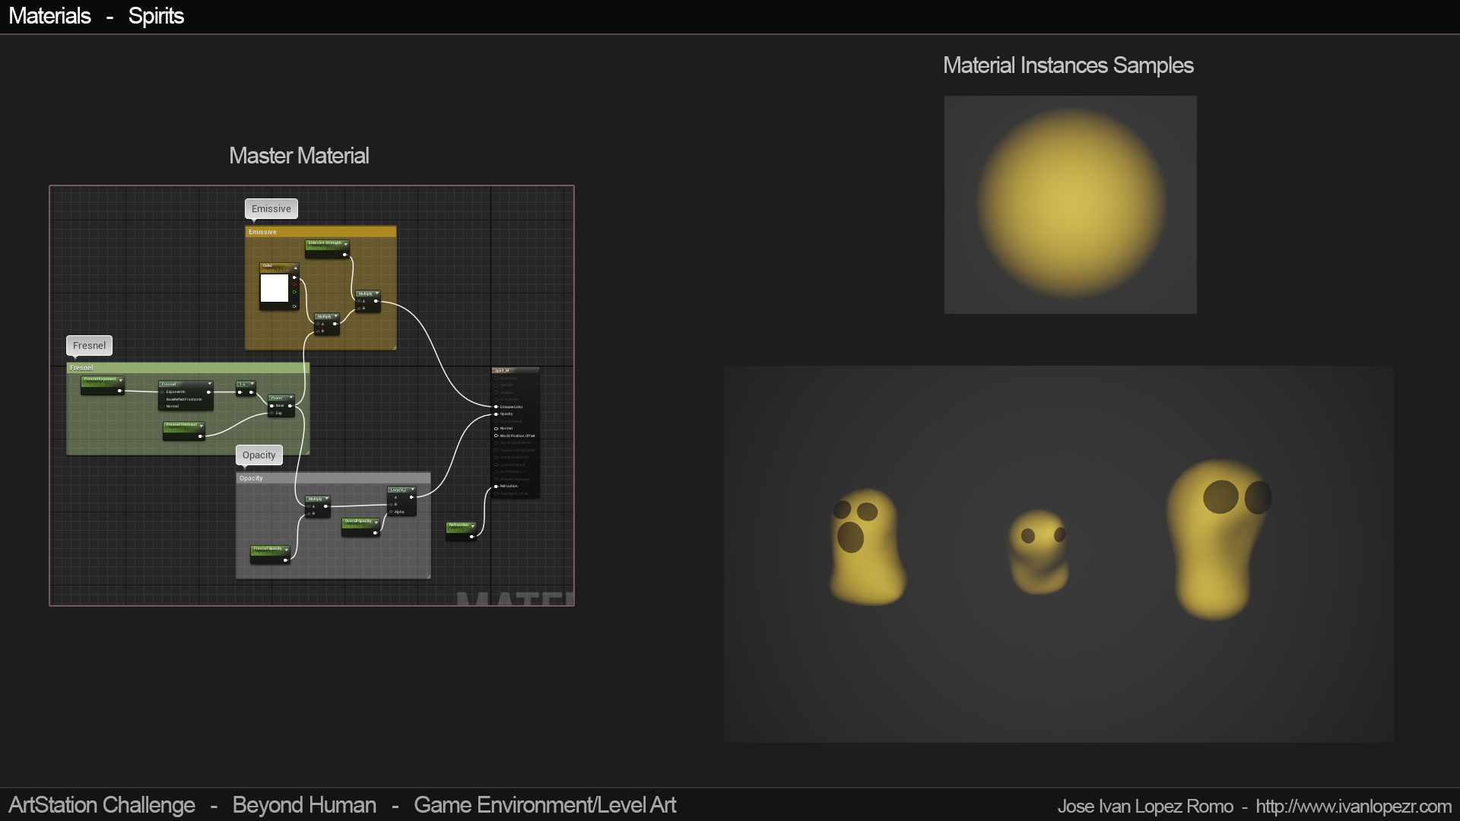Select the FresnelExponent parameter node
Viewport: 1460px width, 821px height.
[103, 385]
